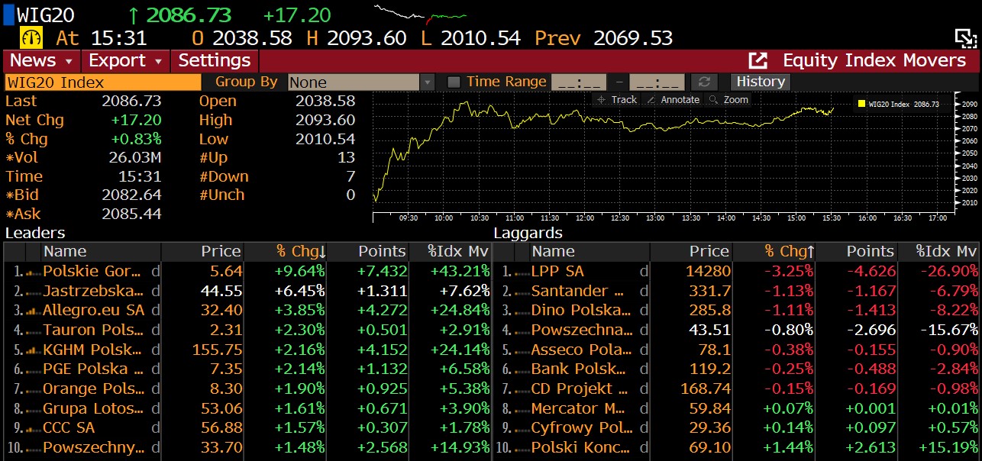
Task: Click the green up arrow beside 2086.73
Action: click(x=134, y=15)
